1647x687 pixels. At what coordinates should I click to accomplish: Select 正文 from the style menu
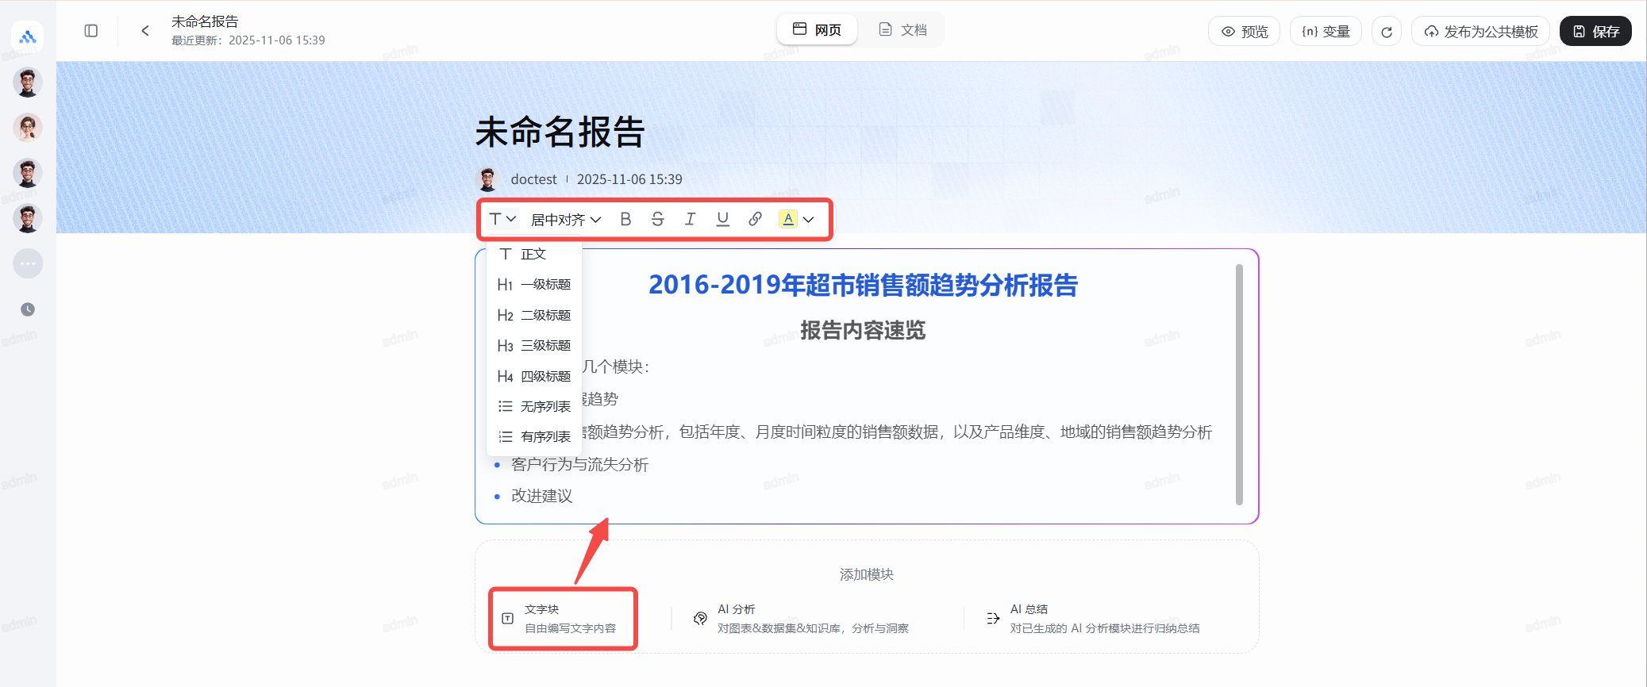pyautogui.click(x=534, y=254)
